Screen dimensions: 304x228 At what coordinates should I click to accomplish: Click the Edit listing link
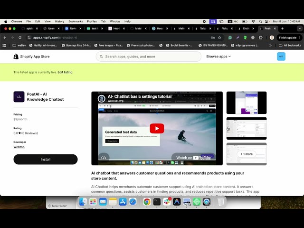tap(65, 72)
